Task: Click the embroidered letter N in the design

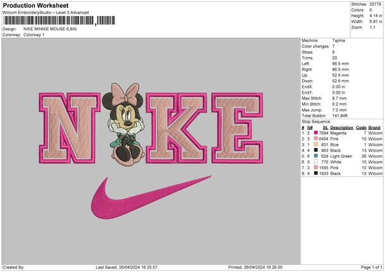Action: click(x=70, y=128)
